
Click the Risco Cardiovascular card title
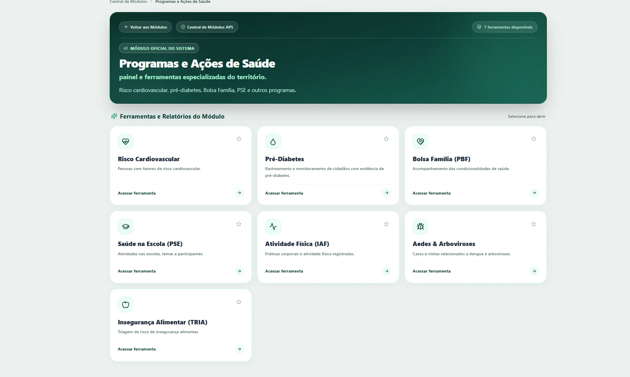coord(149,159)
